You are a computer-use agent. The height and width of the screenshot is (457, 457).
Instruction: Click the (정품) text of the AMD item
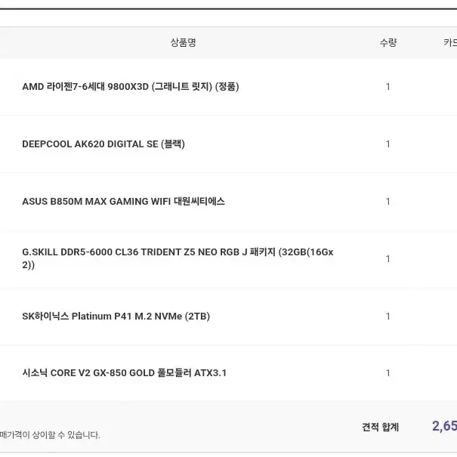point(227,87)
